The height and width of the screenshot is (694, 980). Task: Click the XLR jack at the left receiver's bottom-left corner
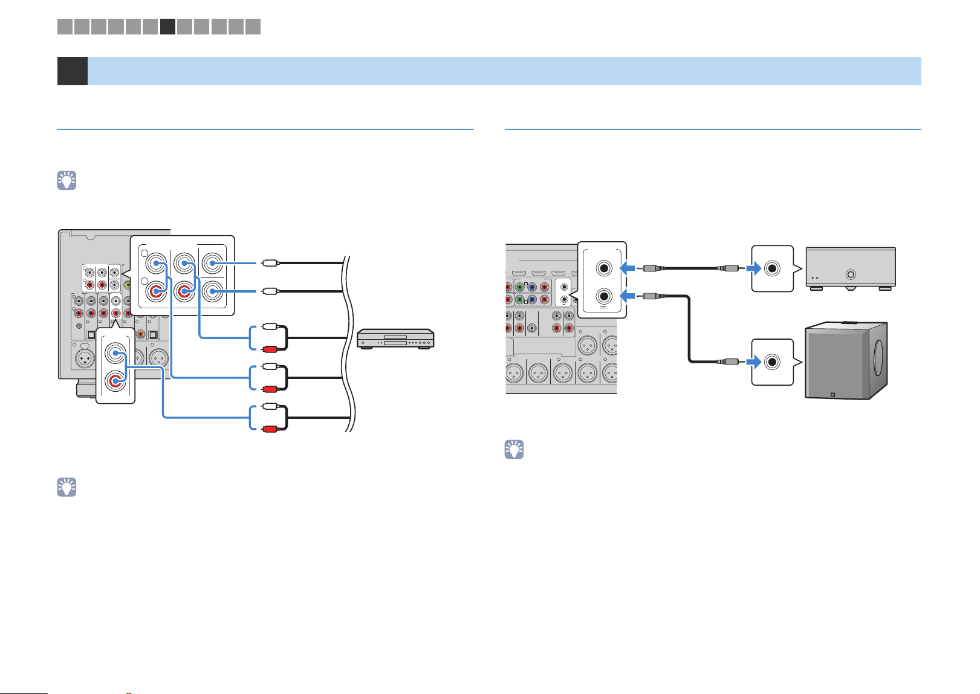click(x=85, y=359)
